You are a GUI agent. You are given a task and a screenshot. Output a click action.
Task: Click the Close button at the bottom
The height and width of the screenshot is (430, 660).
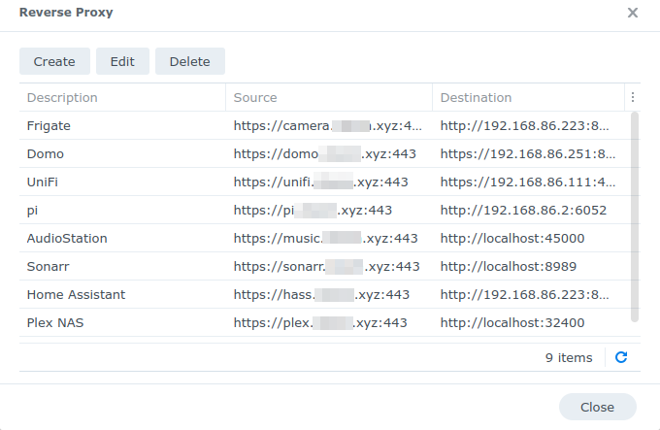(x=597, y=407)
